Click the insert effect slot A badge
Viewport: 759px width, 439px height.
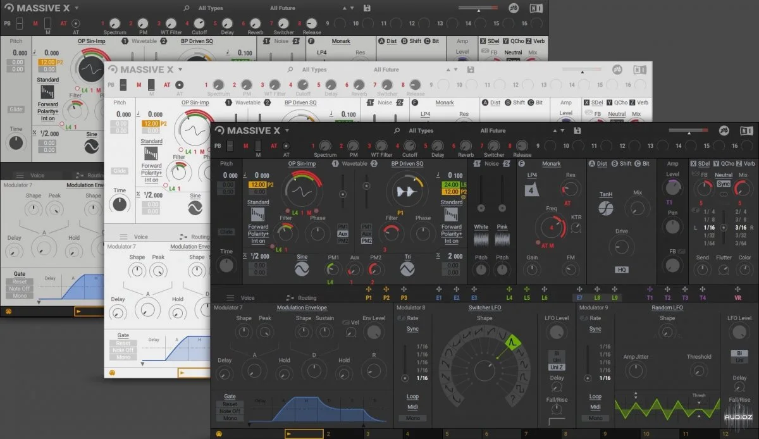(x=593, y=164)
